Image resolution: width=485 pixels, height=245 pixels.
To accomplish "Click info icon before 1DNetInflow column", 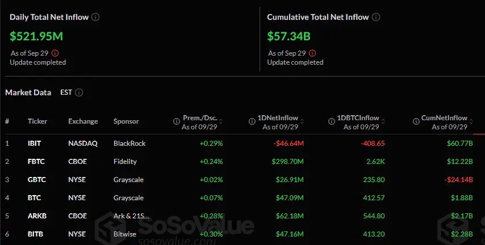I will 252,121.
